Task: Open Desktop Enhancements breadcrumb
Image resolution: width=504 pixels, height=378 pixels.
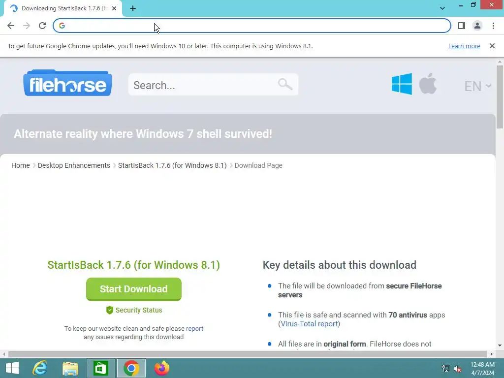Action: pos(74,165)
